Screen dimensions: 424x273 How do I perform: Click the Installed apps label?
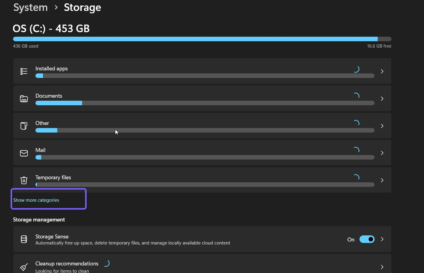point(51,69)
